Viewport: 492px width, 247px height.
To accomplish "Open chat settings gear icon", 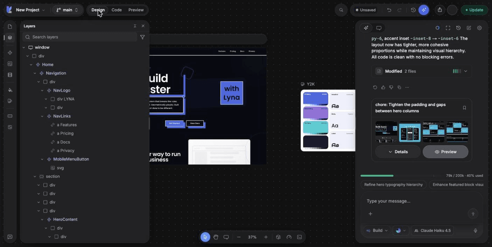I will pyautogui.click(x=479, y=28).
